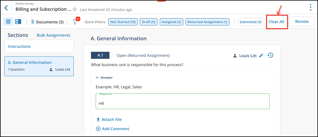Select the Instructions section

39,46
